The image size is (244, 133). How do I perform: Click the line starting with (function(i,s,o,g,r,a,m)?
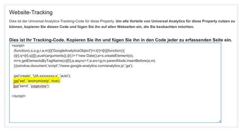[69, 51]
